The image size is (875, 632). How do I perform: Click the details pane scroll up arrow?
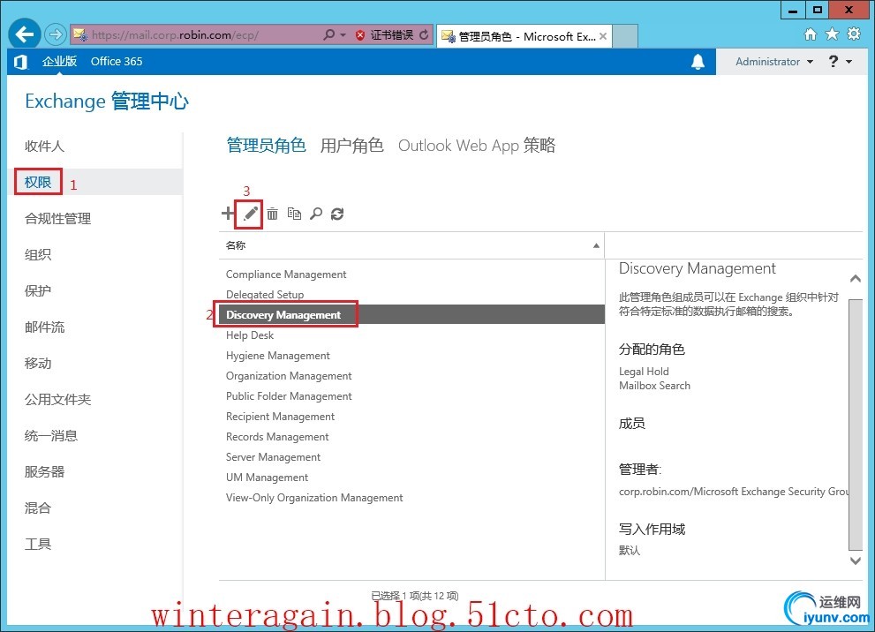[x=856, y=278]
